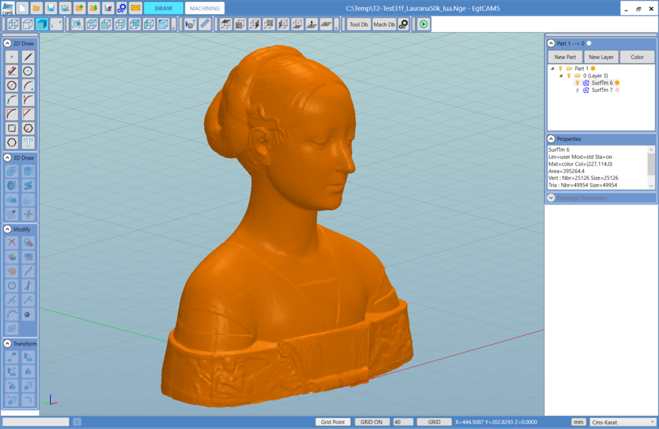The height and width of the screenshot is (429, 659).
Task: Enable wireframe display mode
Action: coord(14,24)
